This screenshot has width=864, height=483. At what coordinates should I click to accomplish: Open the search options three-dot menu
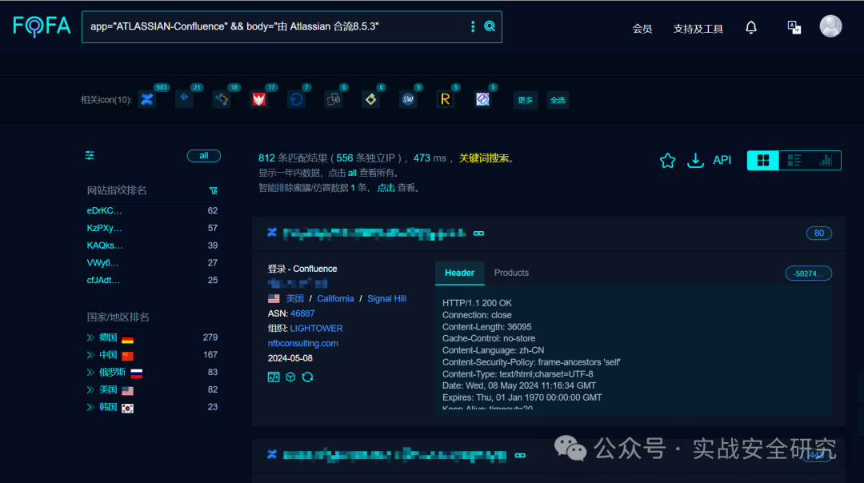(473, 26)
